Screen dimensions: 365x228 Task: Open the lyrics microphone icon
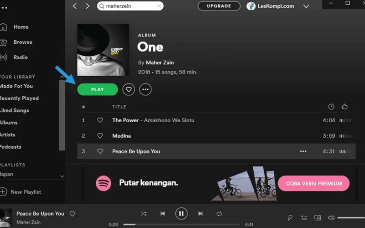pyautogui.click(x=290, y=218)
